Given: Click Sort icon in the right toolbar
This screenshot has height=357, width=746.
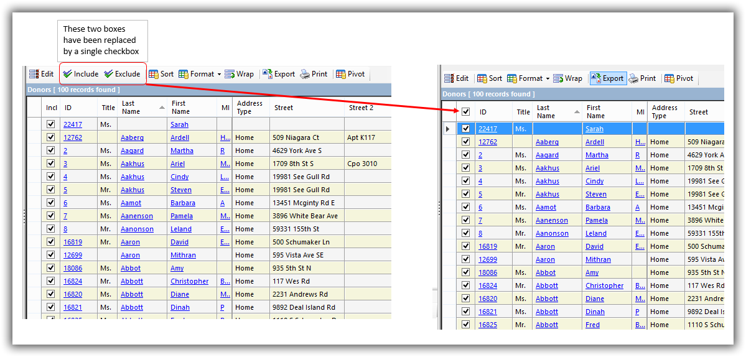Looking at the screenshot, I should click(482, 78).
